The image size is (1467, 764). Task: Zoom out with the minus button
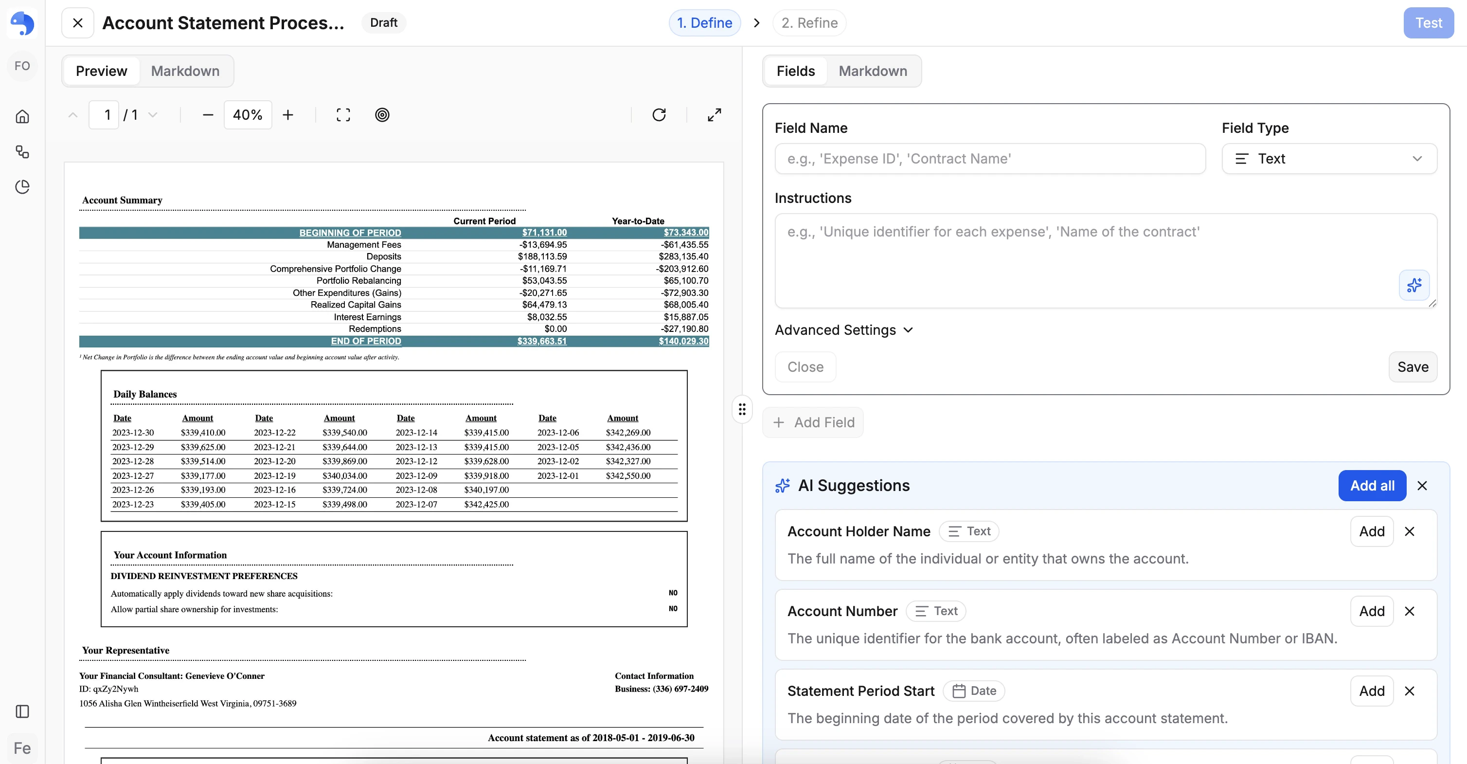(x=208, y=115)
